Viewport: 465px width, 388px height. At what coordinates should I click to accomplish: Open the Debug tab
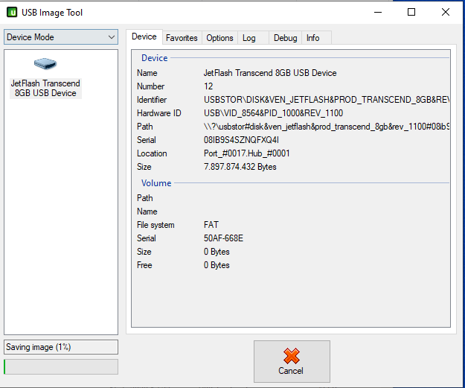tap(285, 38)
